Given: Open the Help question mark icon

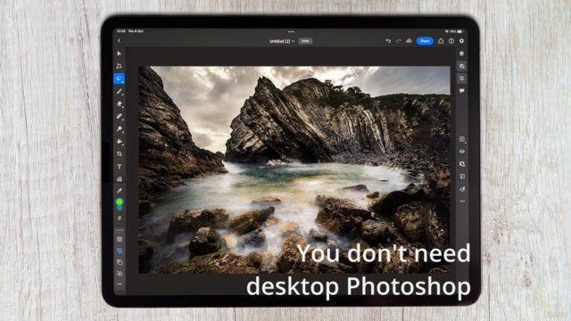Looking at the screenshot, I should (451, 41).
